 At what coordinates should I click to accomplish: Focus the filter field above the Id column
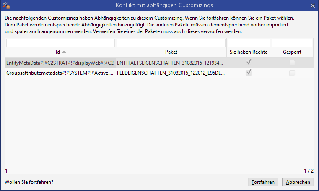60,43
